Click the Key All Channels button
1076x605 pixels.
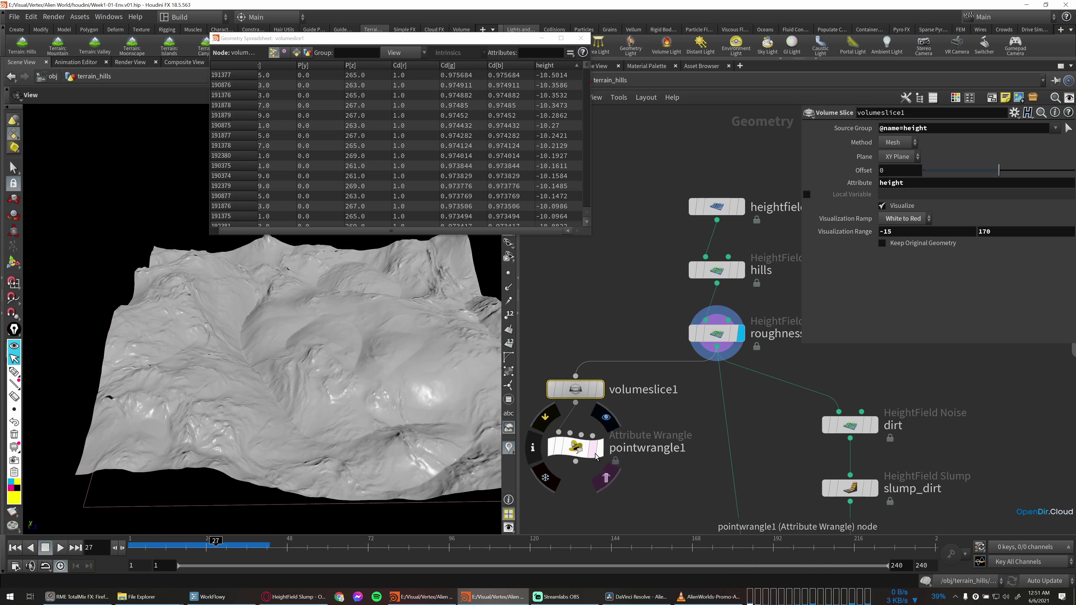tap(1018, 562)
